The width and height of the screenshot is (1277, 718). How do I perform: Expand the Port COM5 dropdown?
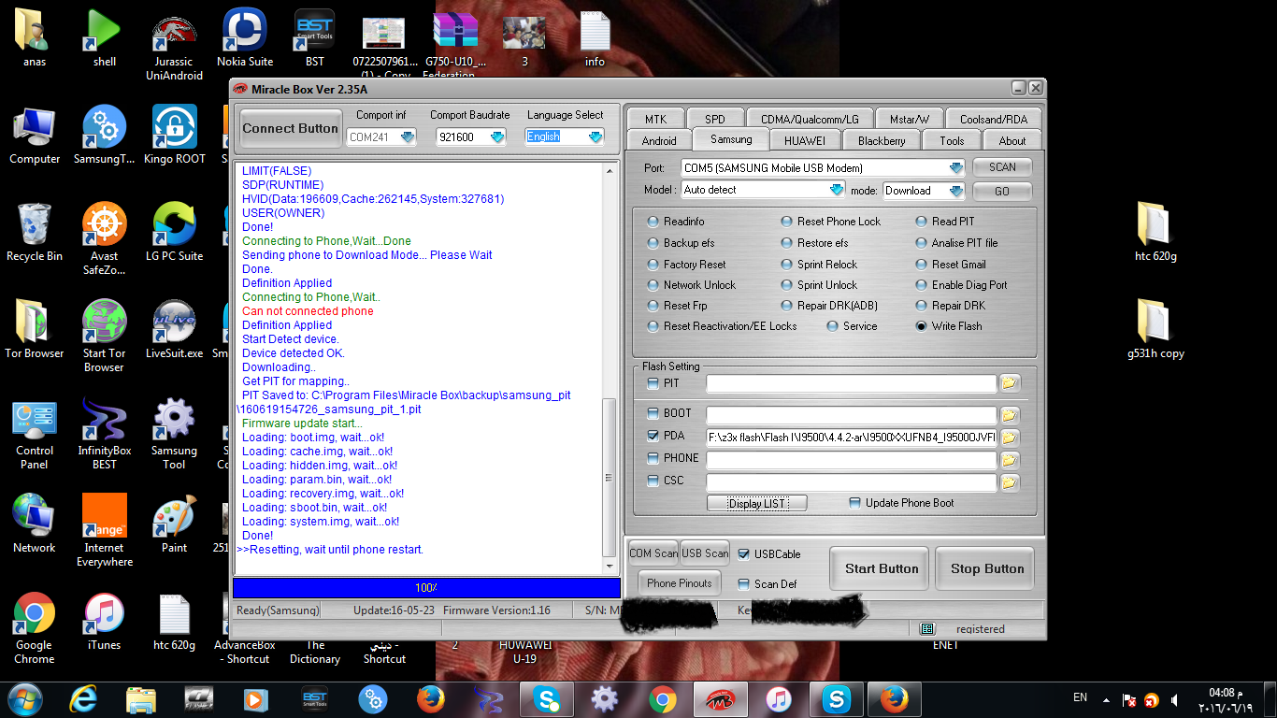pos(955,168)
